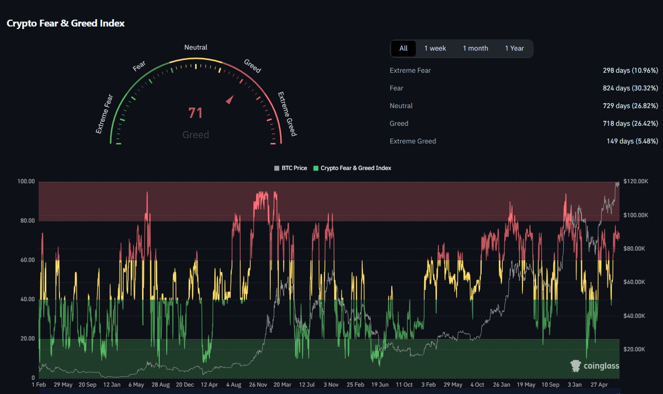Click the 29 May date near the x-axis start
The width and height of the screenshot is (663, 394).
[x=63, y=385]
